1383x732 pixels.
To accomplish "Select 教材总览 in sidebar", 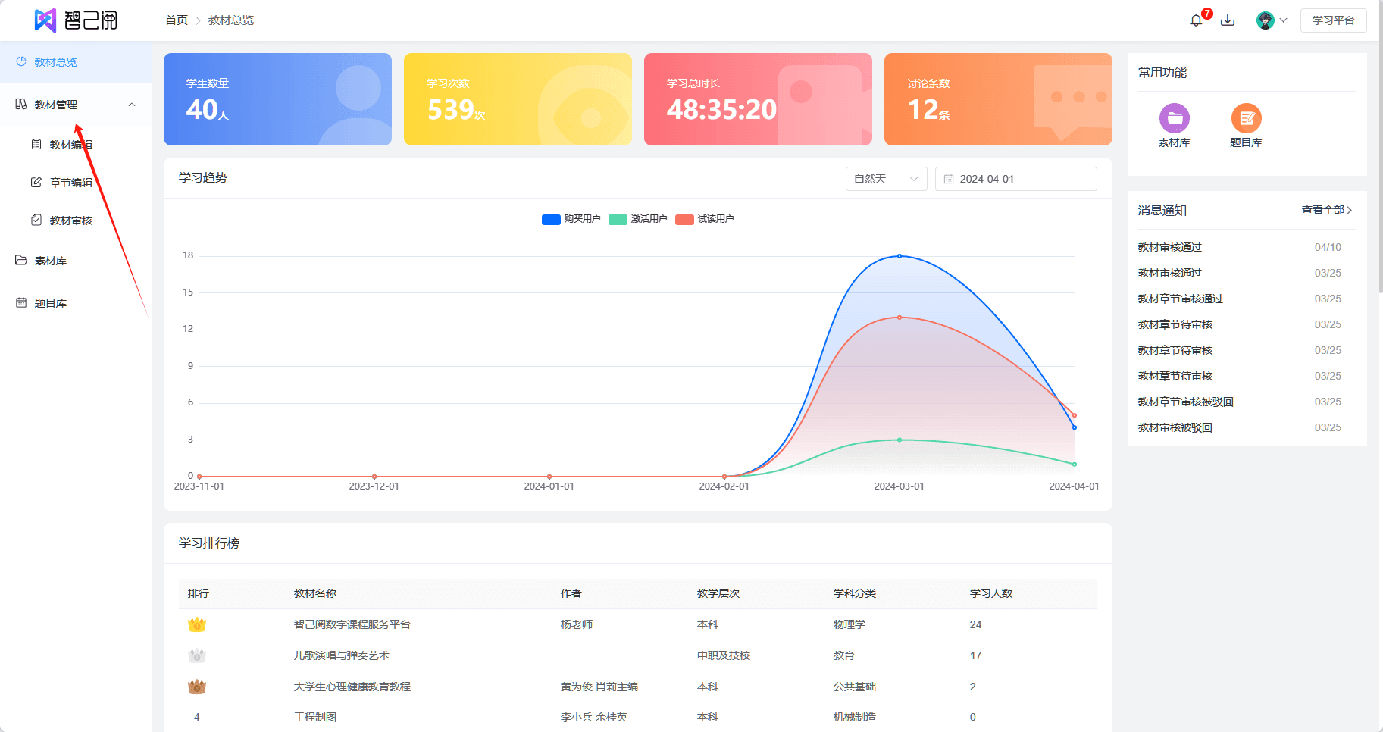I will tap(76, 62).
